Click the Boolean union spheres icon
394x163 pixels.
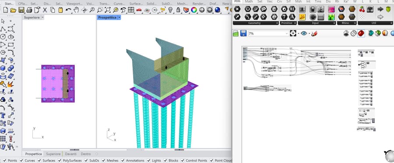pyautogui.click(x=11, y=68)
